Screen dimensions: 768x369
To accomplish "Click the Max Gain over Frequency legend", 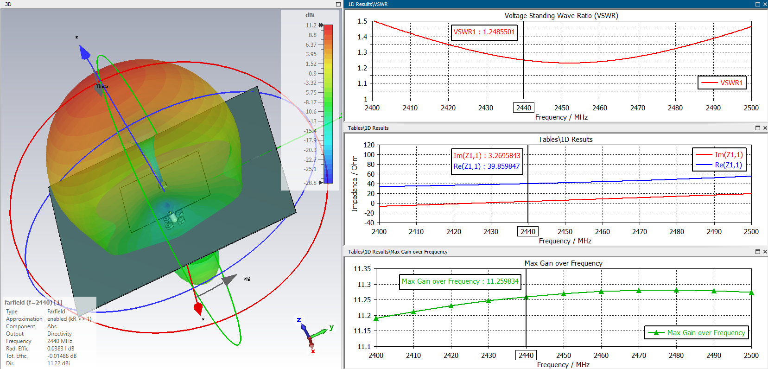I will click(x=697, y=333).
